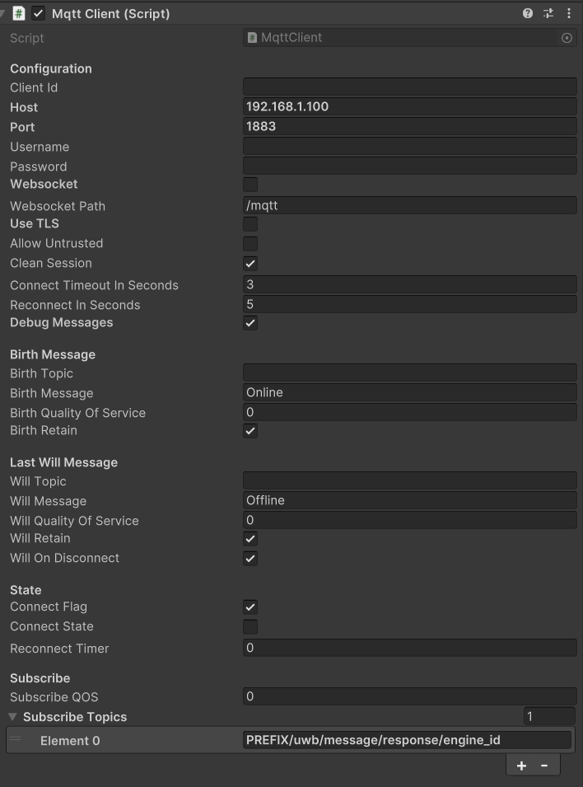Image resolution: width=583 pixels, height=787 pixels.
Task: Click the Subscribe Topics array size field
Action: (548, 717)
